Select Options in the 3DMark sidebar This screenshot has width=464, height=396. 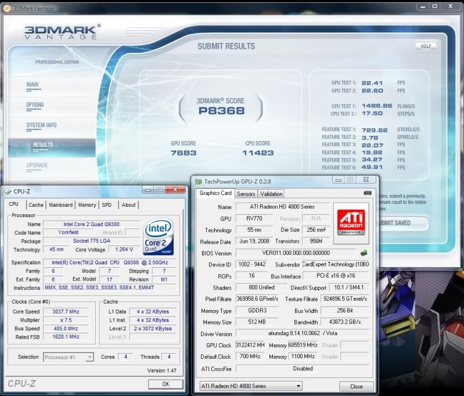[x=35, y=105]
